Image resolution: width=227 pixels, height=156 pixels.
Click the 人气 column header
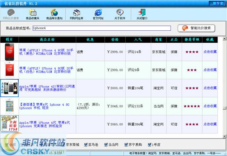138,39
